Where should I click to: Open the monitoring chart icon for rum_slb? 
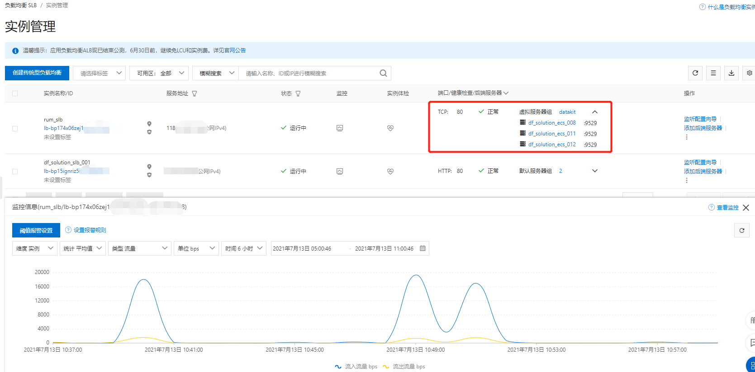pyautogui.click(x=340, y=128)
